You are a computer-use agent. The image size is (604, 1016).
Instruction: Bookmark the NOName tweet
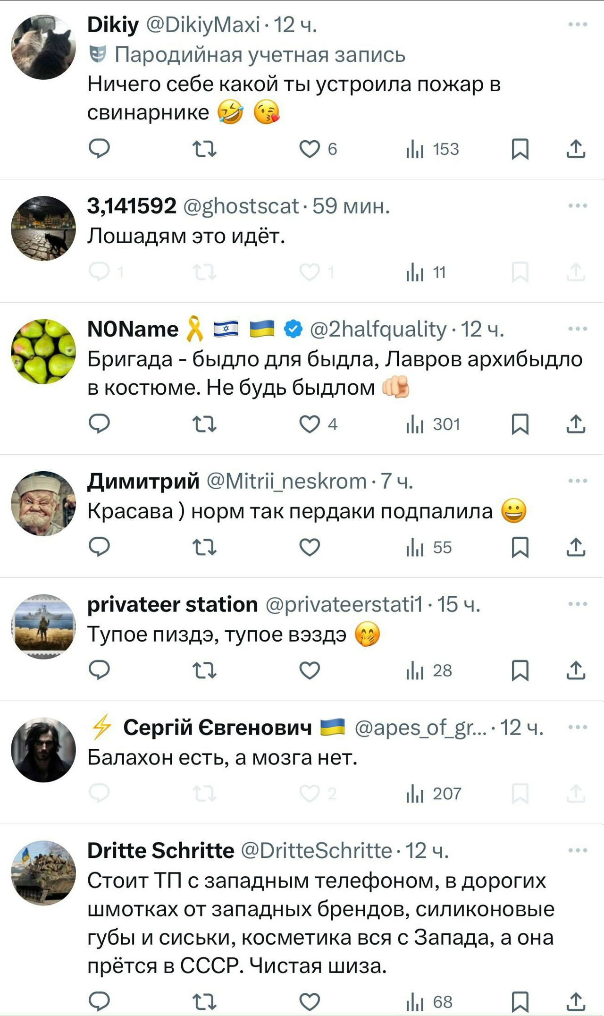(x=520, y=424)
